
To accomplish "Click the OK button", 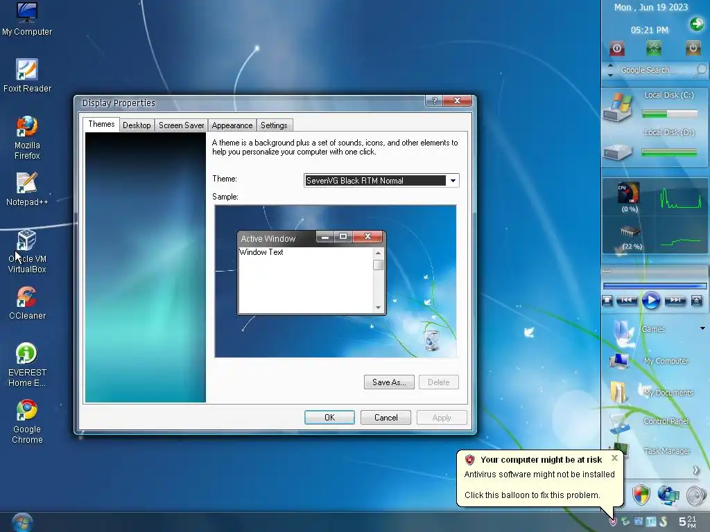I will point(329,418).
